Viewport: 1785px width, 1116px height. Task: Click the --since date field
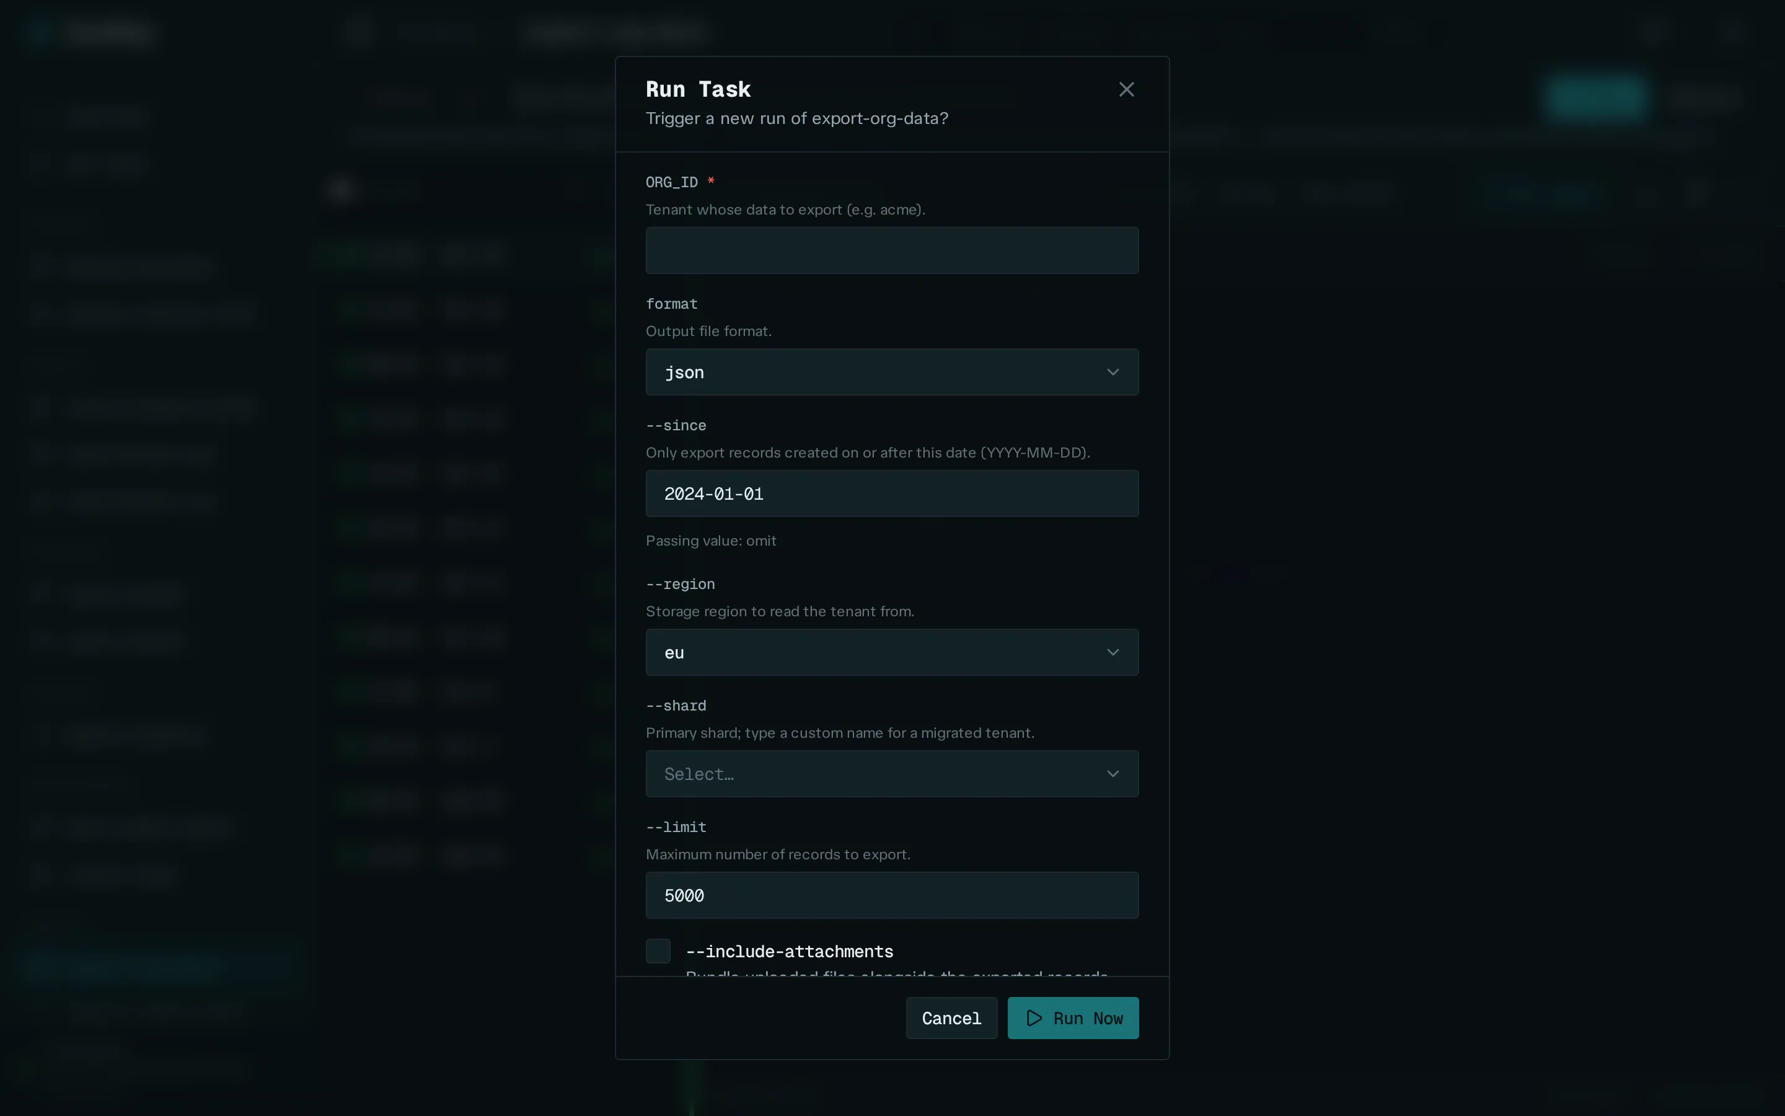click(x=892, y=494)
